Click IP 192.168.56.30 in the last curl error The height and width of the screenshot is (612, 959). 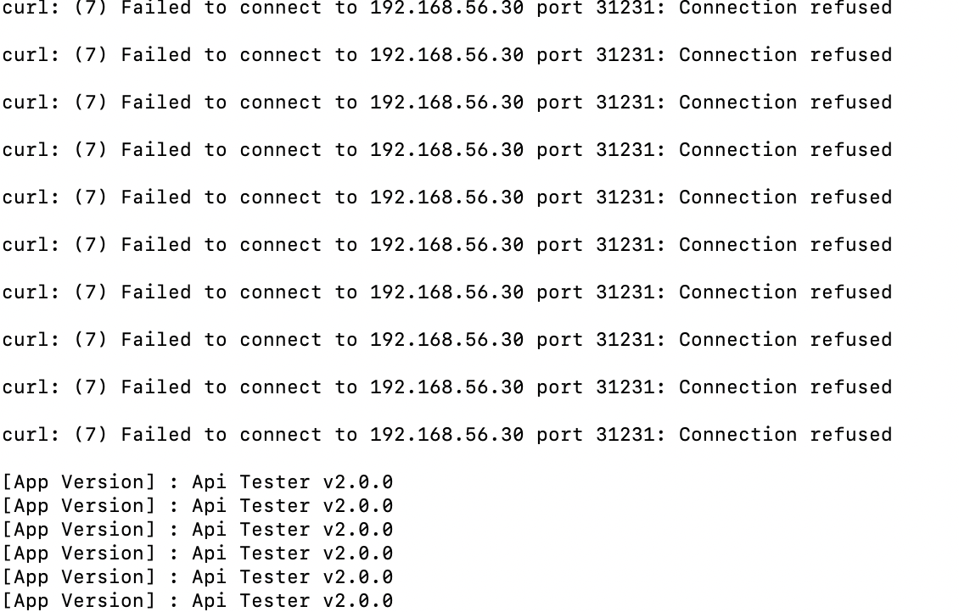tap(446, 434)
